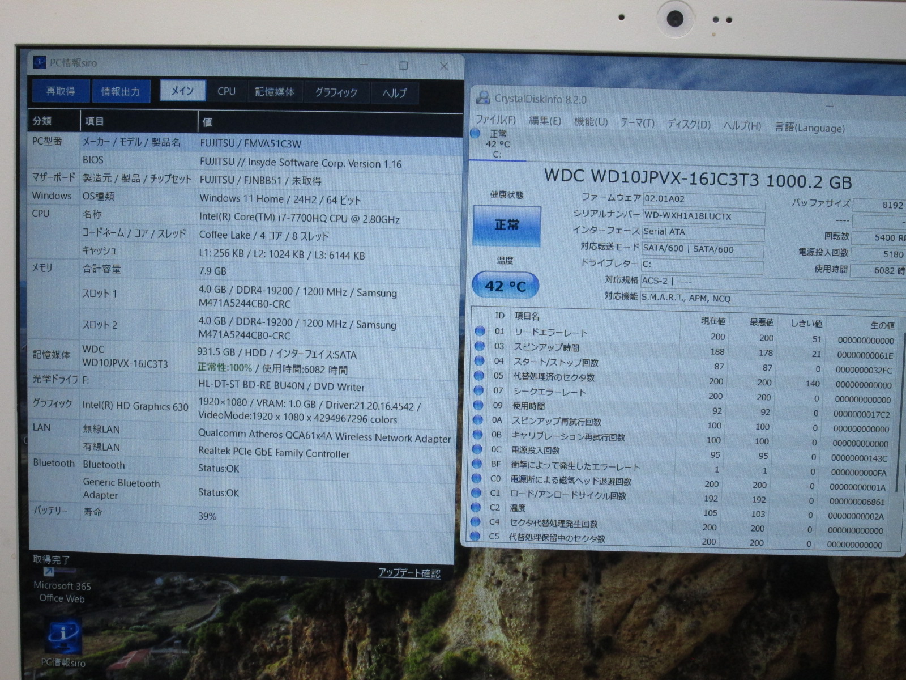Open the CPU tab in PC情報siro
906x680 pixels.
[x=226, y=91]
